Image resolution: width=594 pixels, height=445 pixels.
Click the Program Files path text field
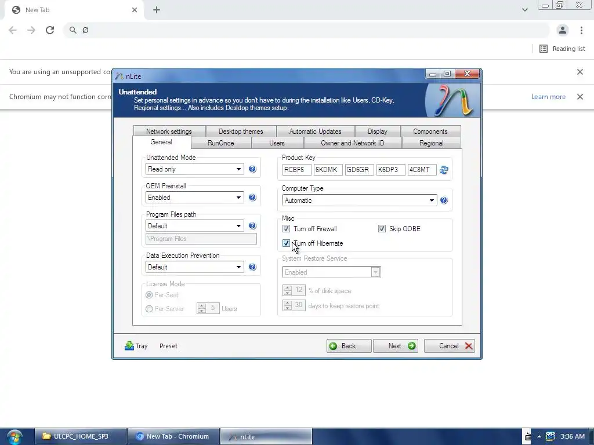click(201, 239)
